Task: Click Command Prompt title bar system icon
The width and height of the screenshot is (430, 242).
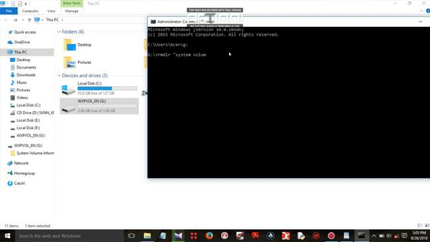Action: click(153, 22)
